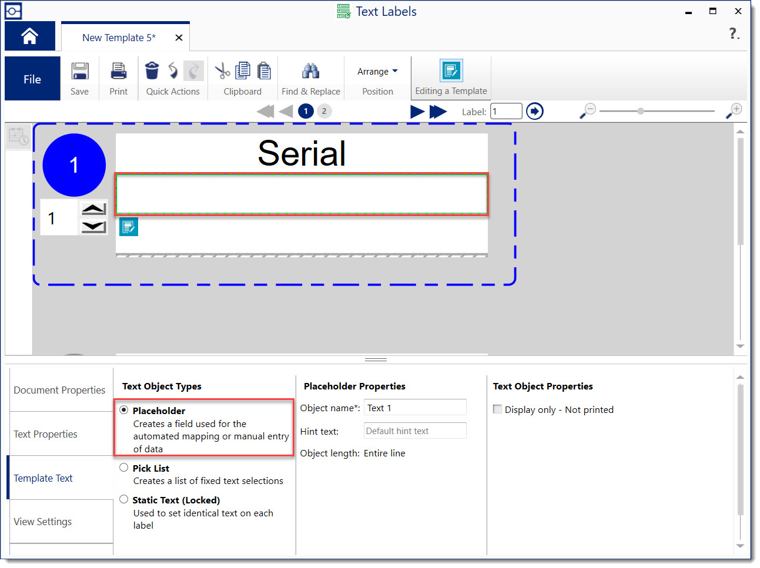Select the Editing a Template icon
Viewport: 760px width, 568px height.
tap(451, 70)
